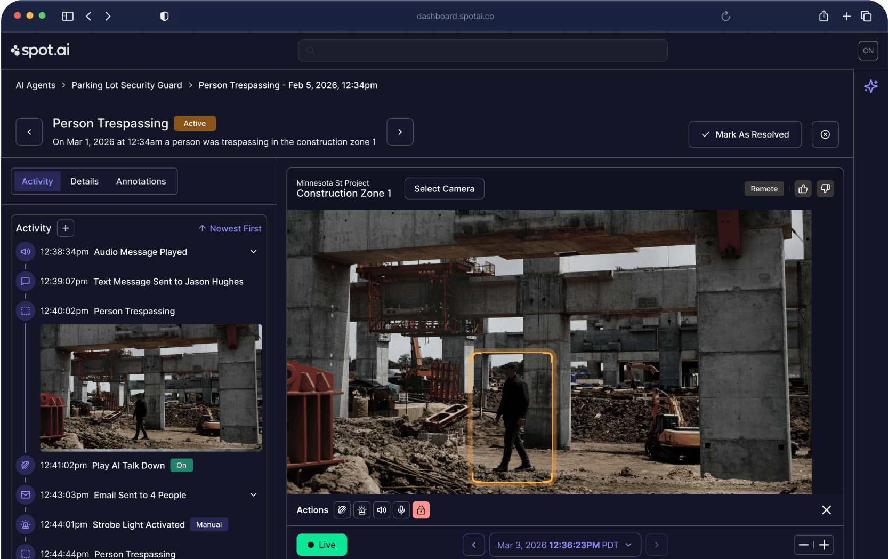888x559 pixels.
Task: Click the Manual badge on Strobe Light Activated
Action: 209,525
